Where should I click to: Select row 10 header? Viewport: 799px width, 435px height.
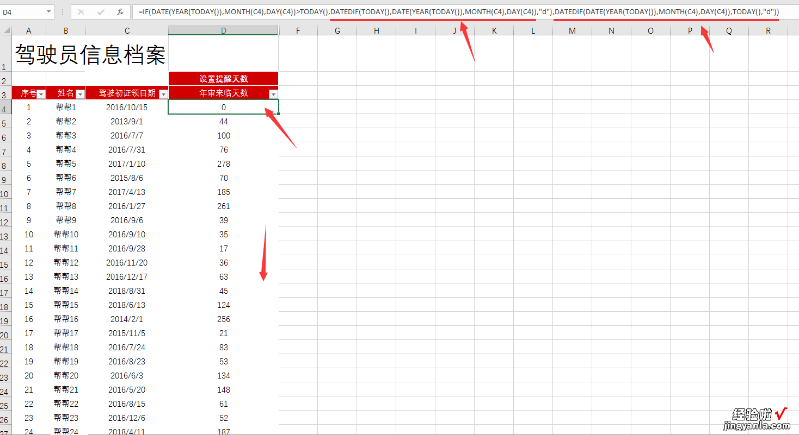5,192
